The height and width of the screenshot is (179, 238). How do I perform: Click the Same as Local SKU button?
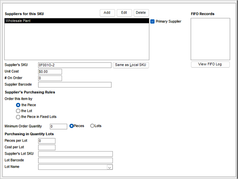pos(130,65)
